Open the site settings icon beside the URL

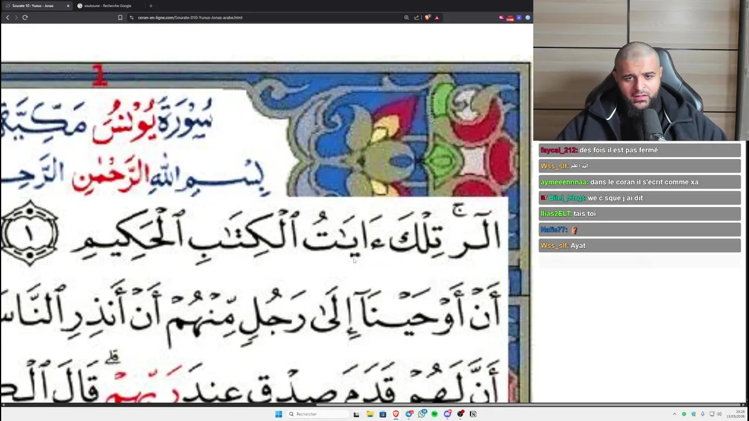[131, 18]
